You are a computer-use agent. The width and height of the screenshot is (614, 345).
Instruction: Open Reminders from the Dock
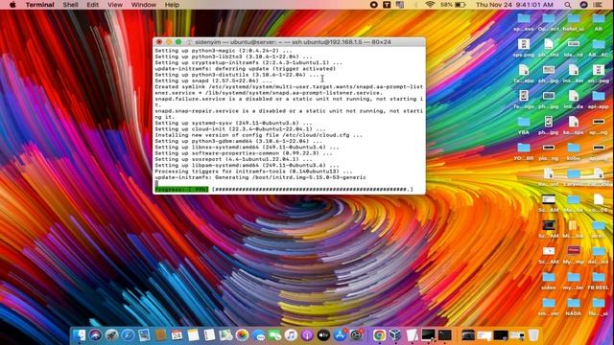click(x=209, y=335)
